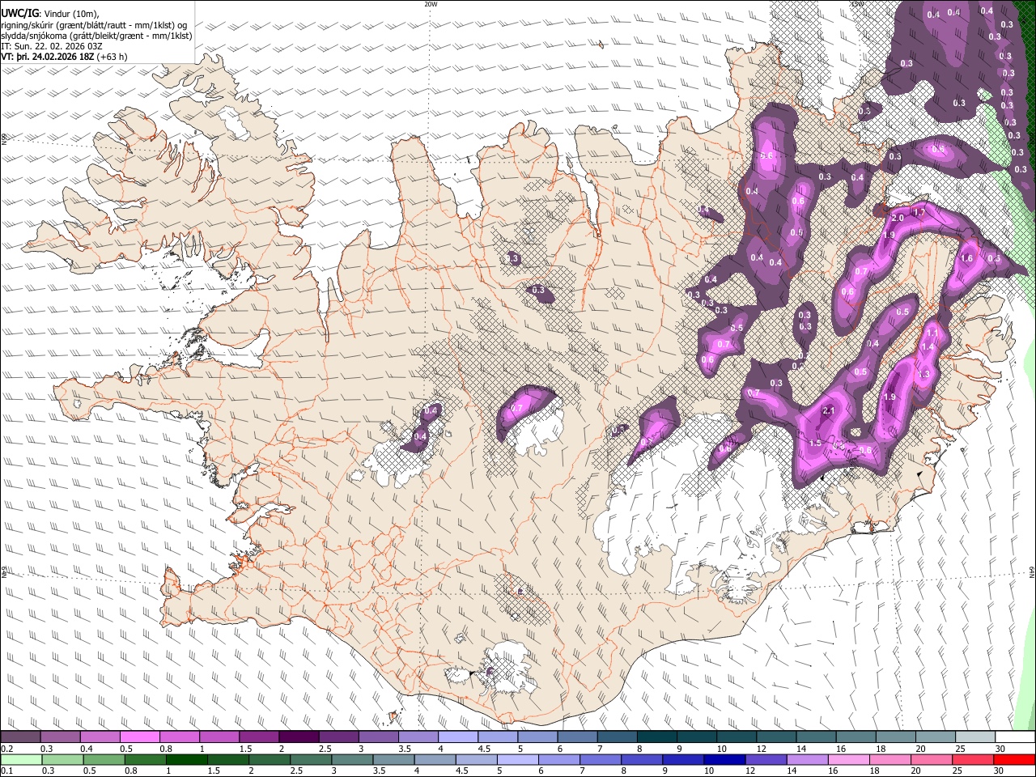Pick the light pink swatch labeled 16 in bottom legend
The height and width of the screenshot is (777, 1036).
click(849, 760)
